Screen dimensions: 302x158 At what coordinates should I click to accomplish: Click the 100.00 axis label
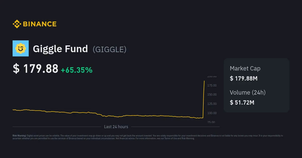[x=212, y=113]
